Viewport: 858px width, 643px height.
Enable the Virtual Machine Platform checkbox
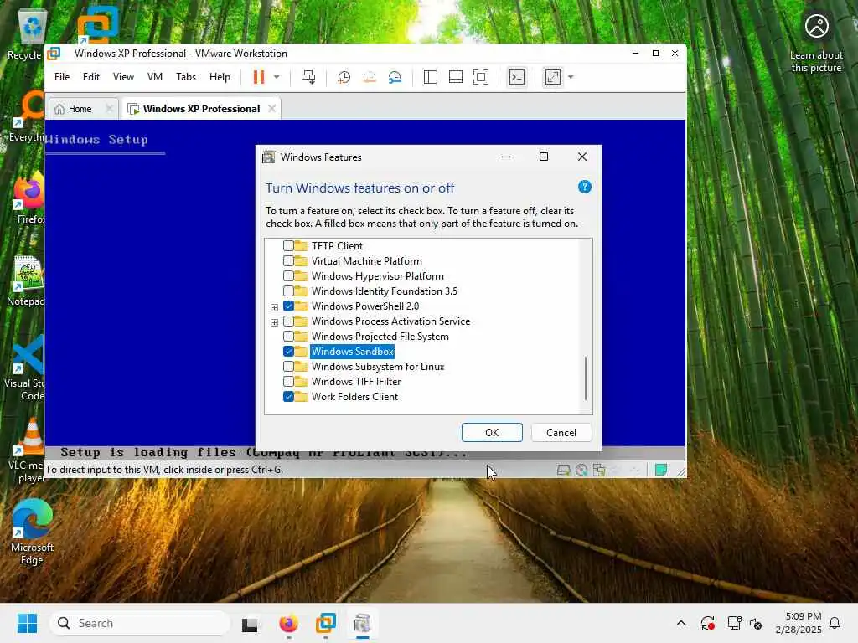288,261
